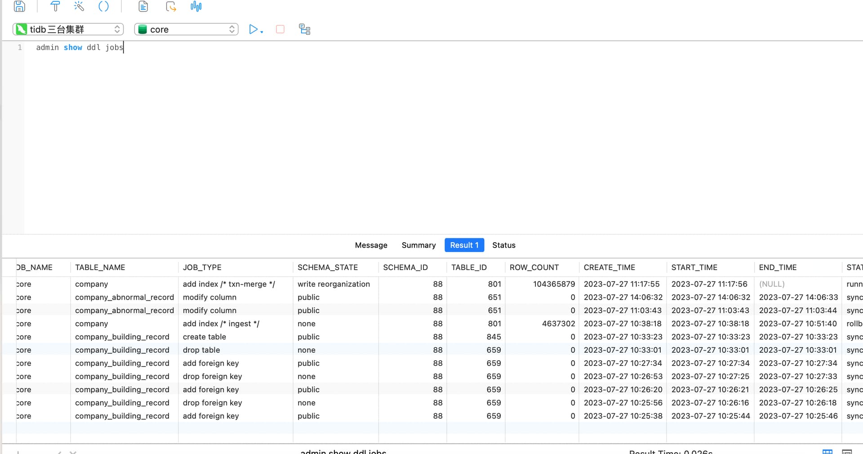Screen dimensions: 863x454
Task: Open the tidb三台集群 connection dropdown
Action: pos(68,29)
